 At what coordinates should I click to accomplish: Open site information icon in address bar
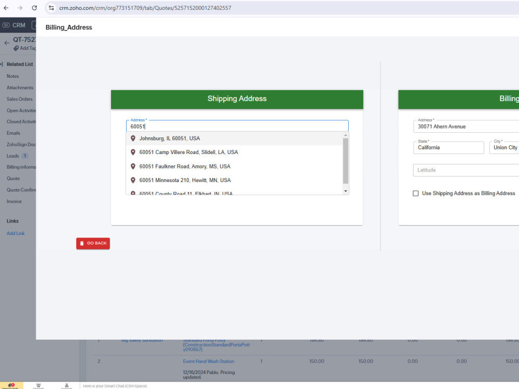(51, 8)
